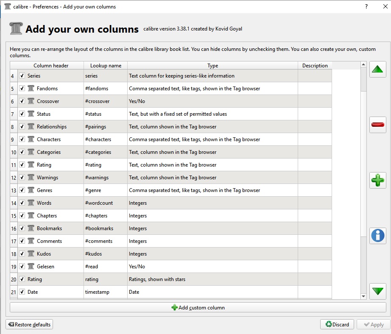Hide the Gelesen column via its checkbox
391x334 pixels.
coord(22,267)
